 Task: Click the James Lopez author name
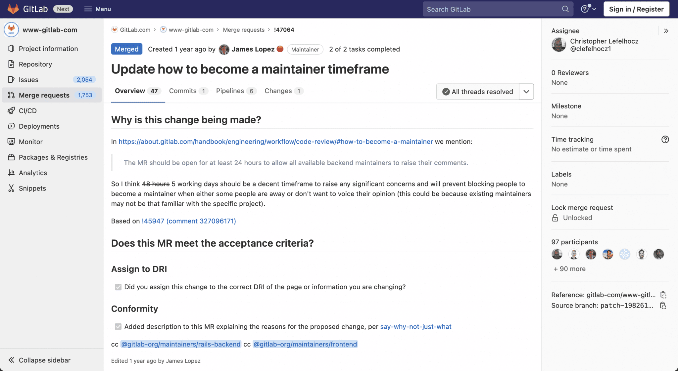253,49
